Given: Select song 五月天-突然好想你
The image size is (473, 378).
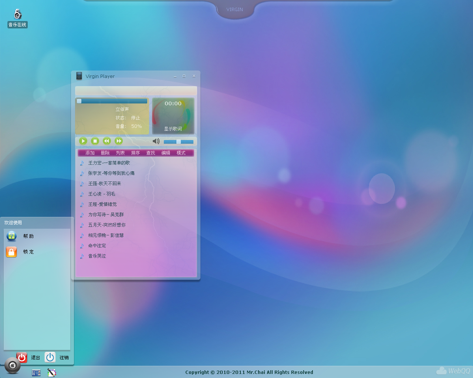Looking at the screenshot, I should point(107,225).
